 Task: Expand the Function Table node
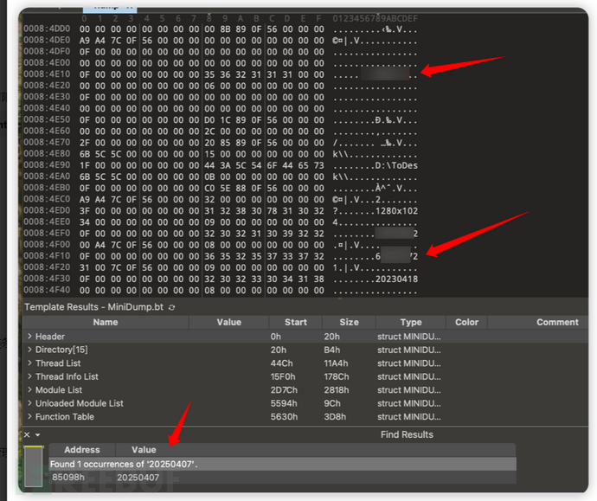click(x=29, y=417)
